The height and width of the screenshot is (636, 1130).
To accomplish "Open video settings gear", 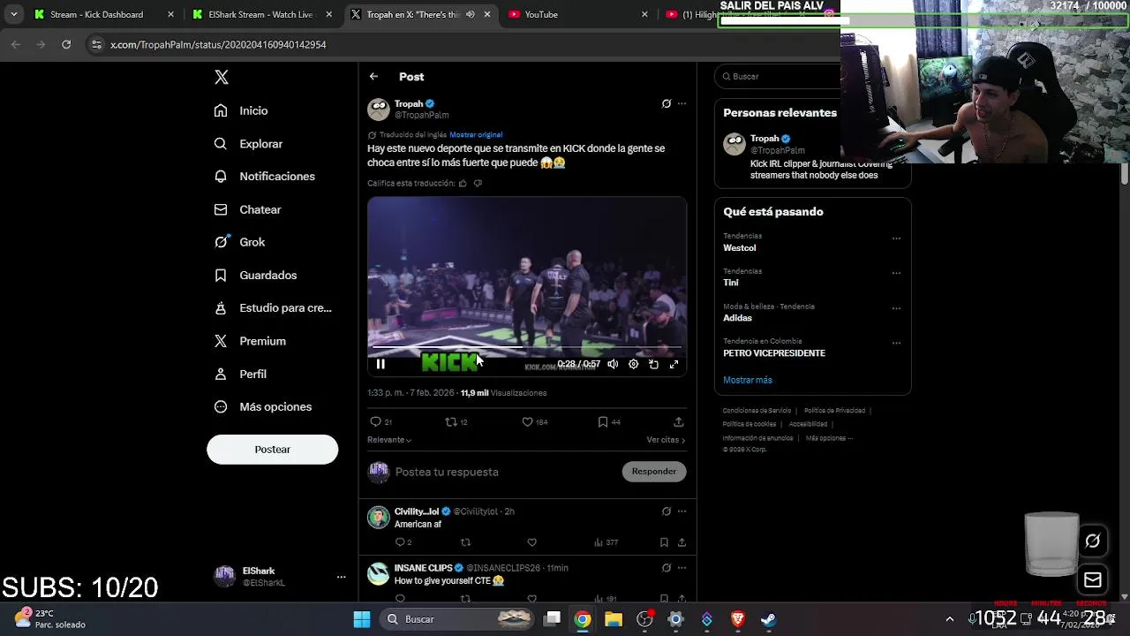I will point(633,364).
